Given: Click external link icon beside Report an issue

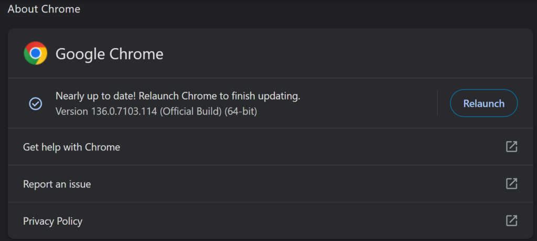Looking at the screenshot, I should pyautogui.click(x=511, y=184).
